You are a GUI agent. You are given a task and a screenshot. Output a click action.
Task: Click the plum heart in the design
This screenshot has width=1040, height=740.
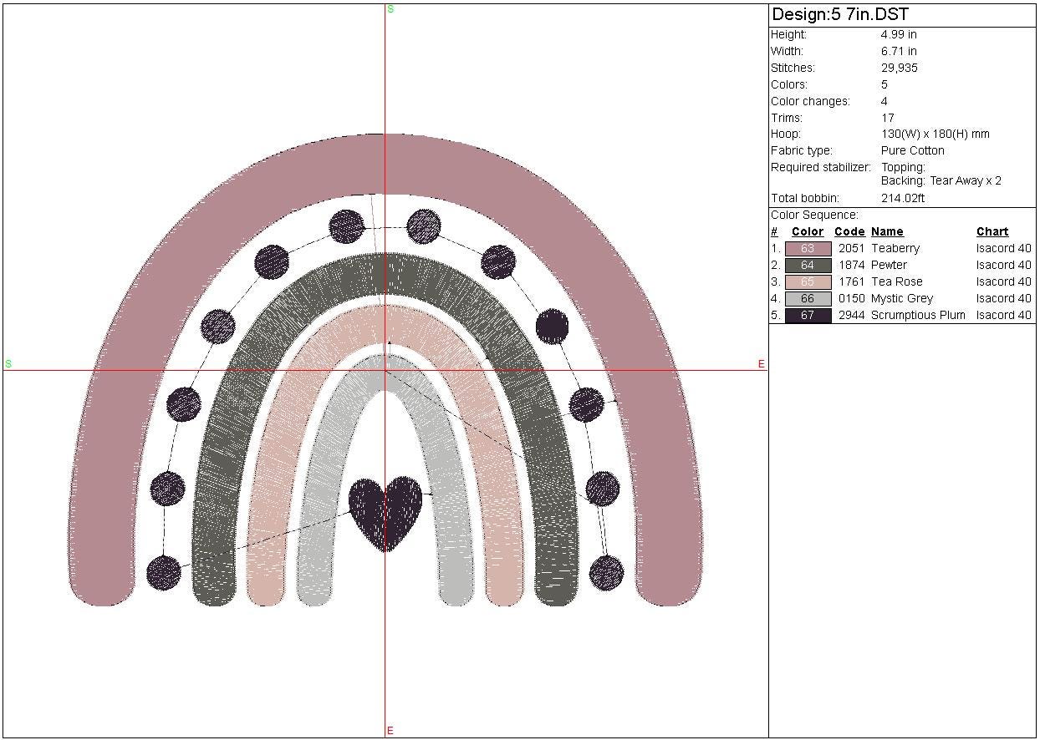tap(385, 509)
